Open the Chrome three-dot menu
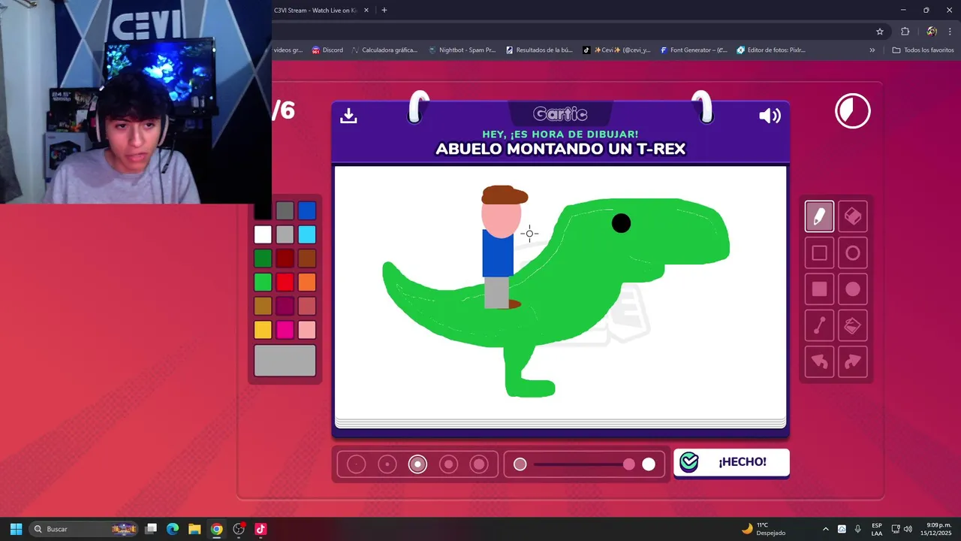 (950, 32)
